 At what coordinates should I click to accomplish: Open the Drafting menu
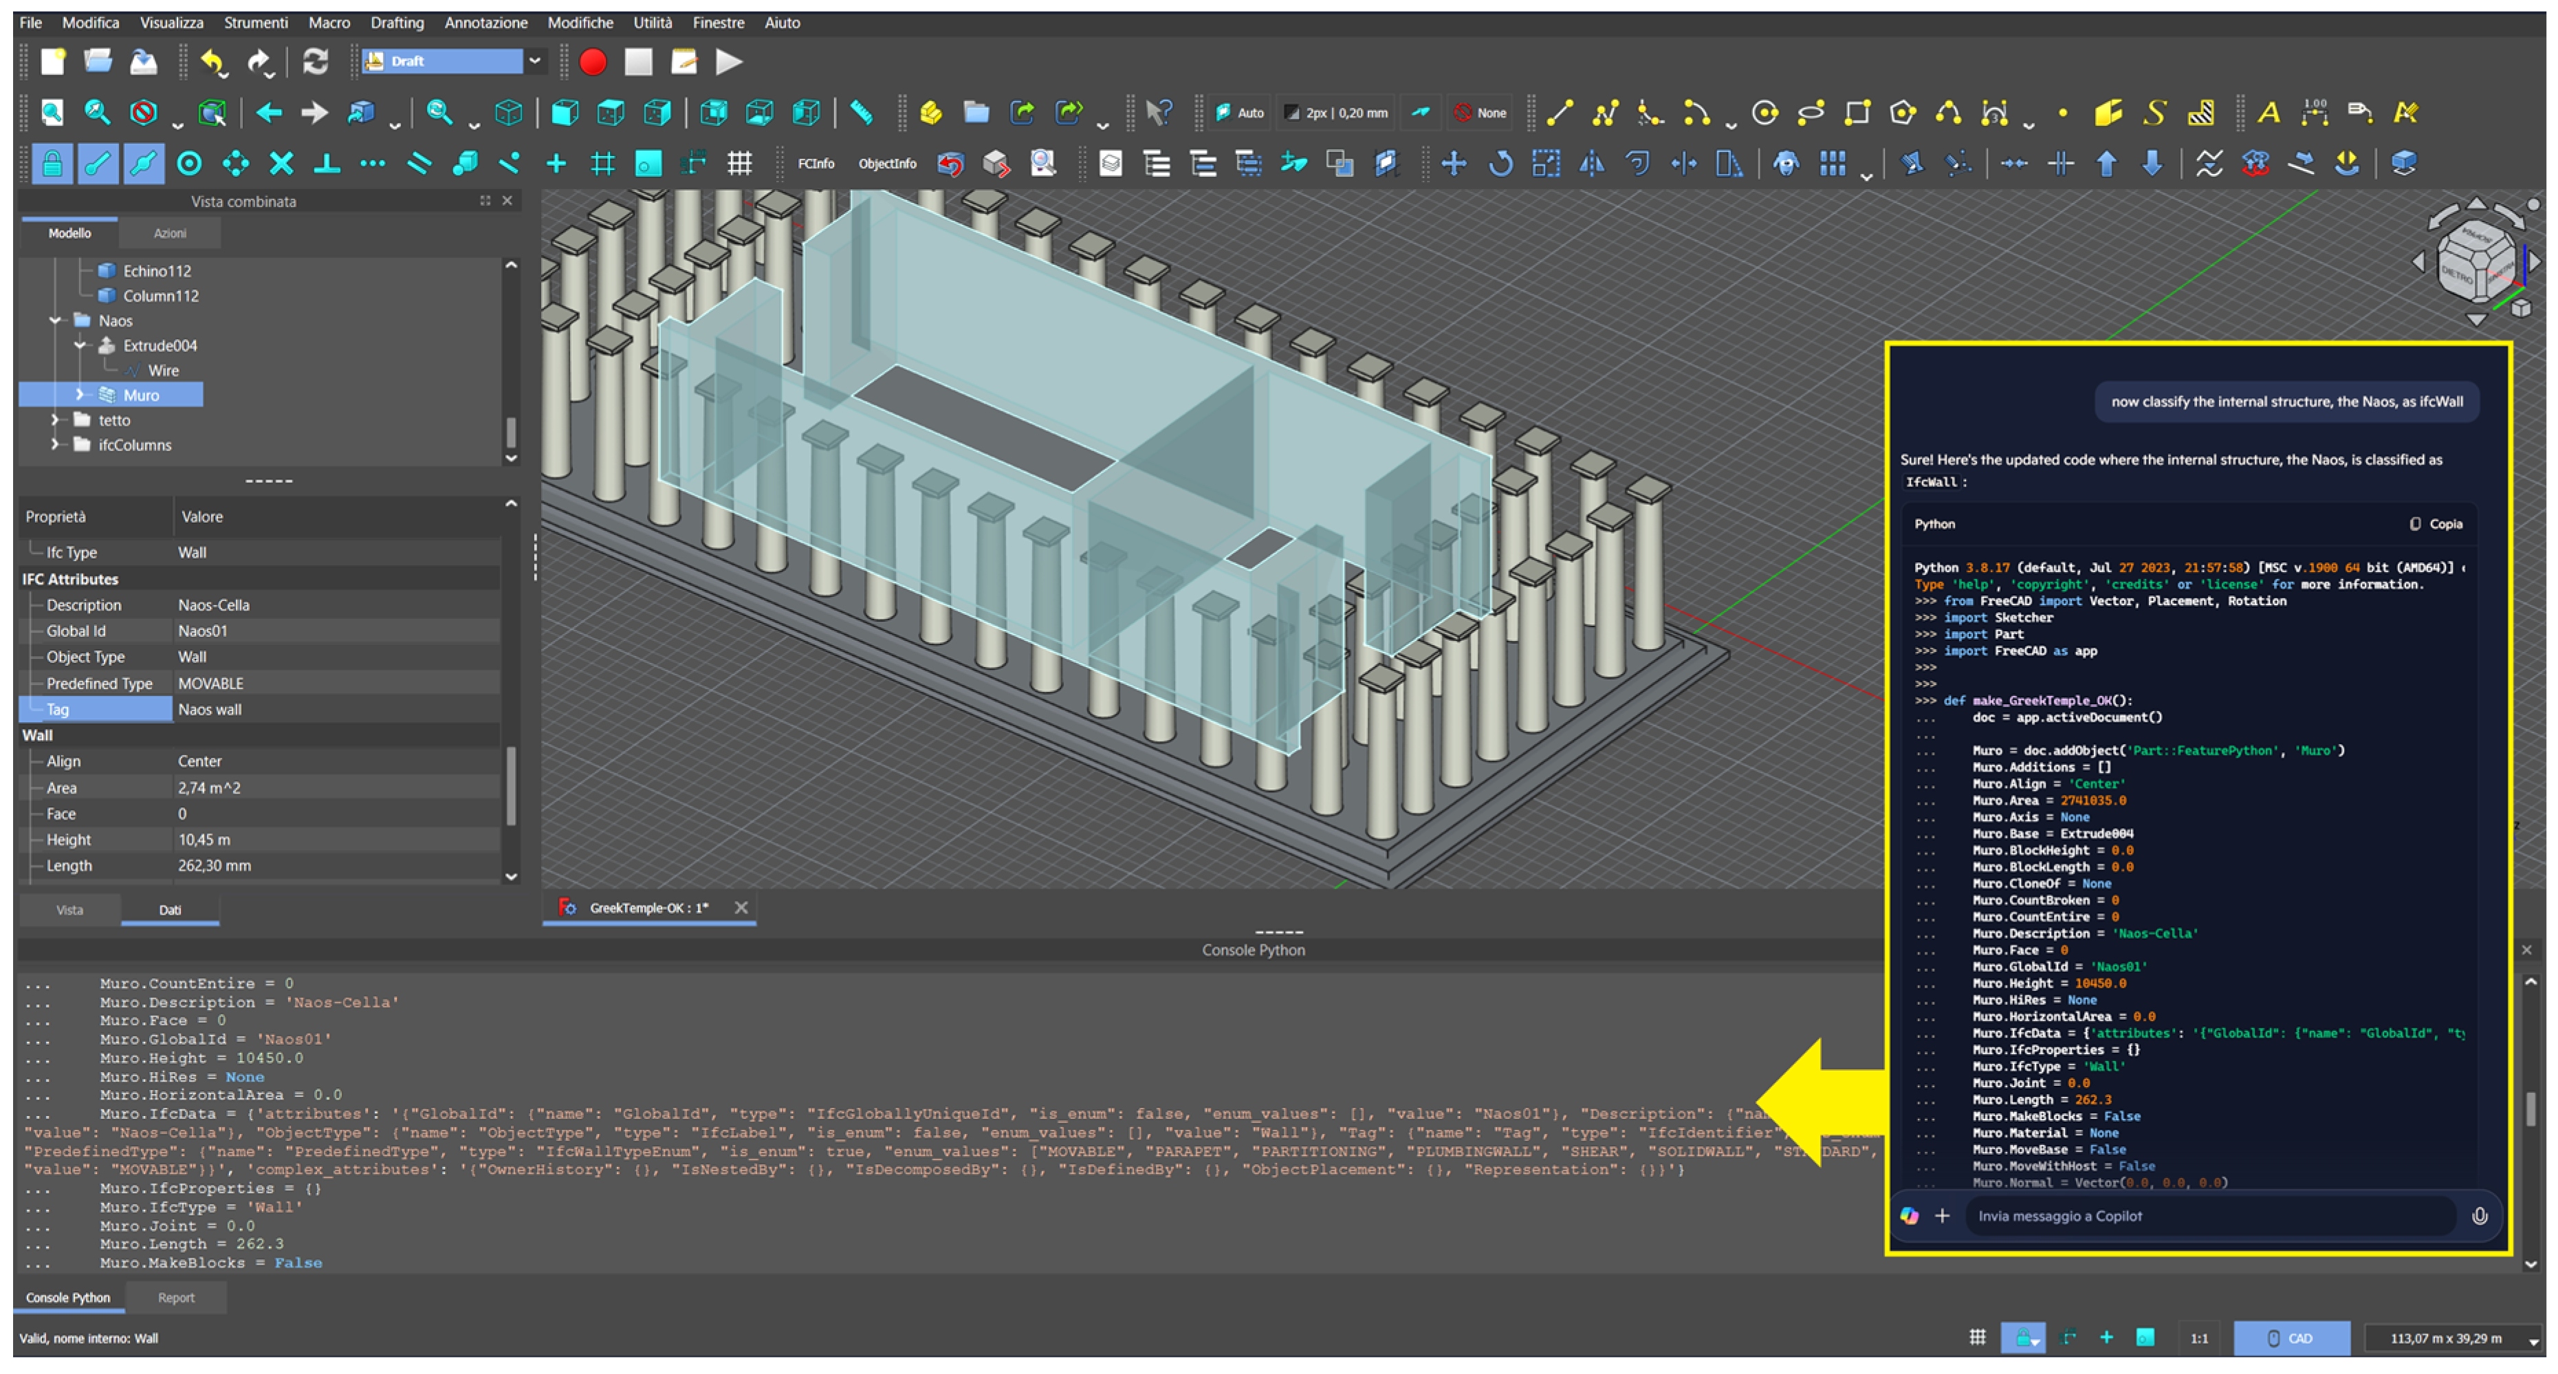tap(396, 22)
